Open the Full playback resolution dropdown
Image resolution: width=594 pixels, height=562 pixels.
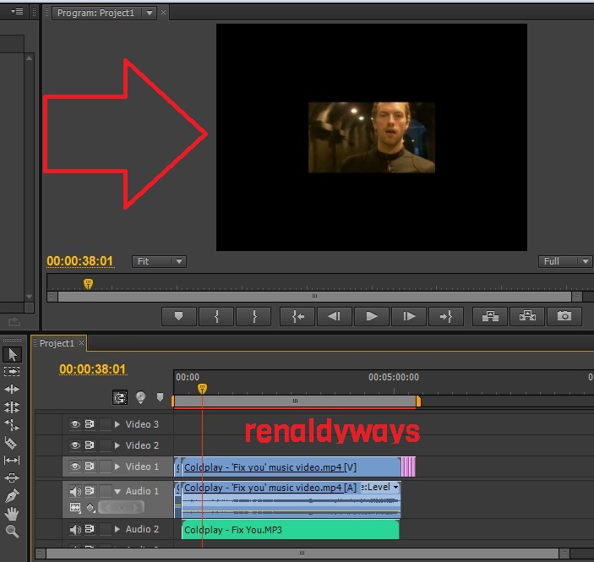(564, 261)
